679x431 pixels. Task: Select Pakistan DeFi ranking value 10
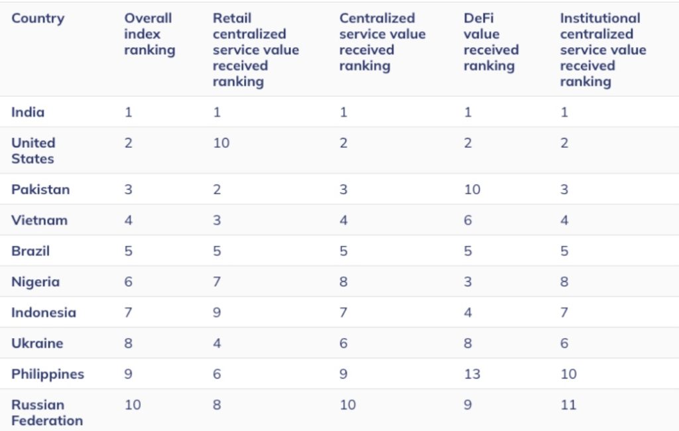pos(472,189)
